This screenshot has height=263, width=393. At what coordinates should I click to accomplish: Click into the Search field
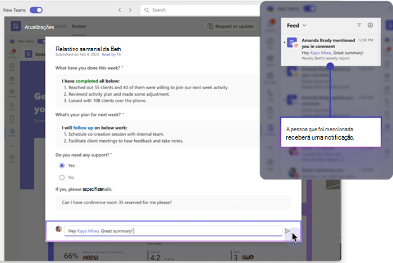click(200, 10)
